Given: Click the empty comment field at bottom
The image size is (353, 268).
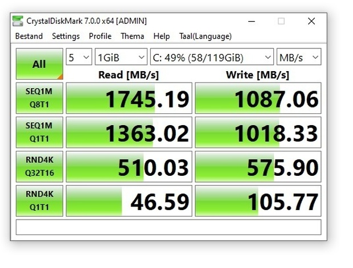Looking at the screenshot, I should click(x=169, y=227).
